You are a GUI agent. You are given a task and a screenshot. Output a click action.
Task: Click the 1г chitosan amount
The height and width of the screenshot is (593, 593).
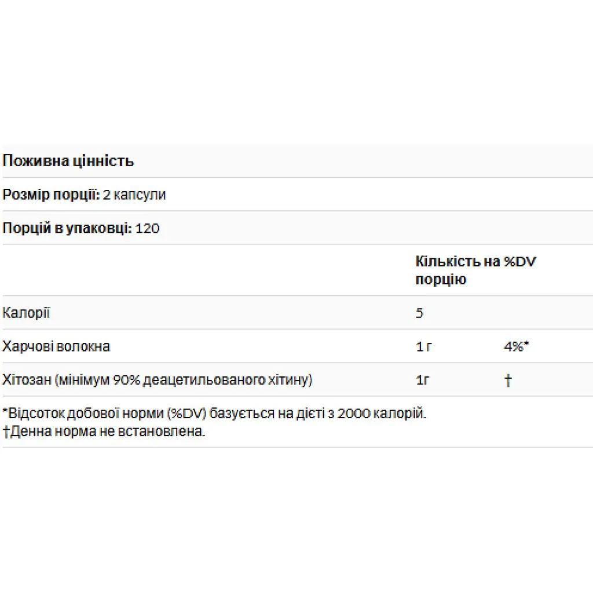[423, 380]
